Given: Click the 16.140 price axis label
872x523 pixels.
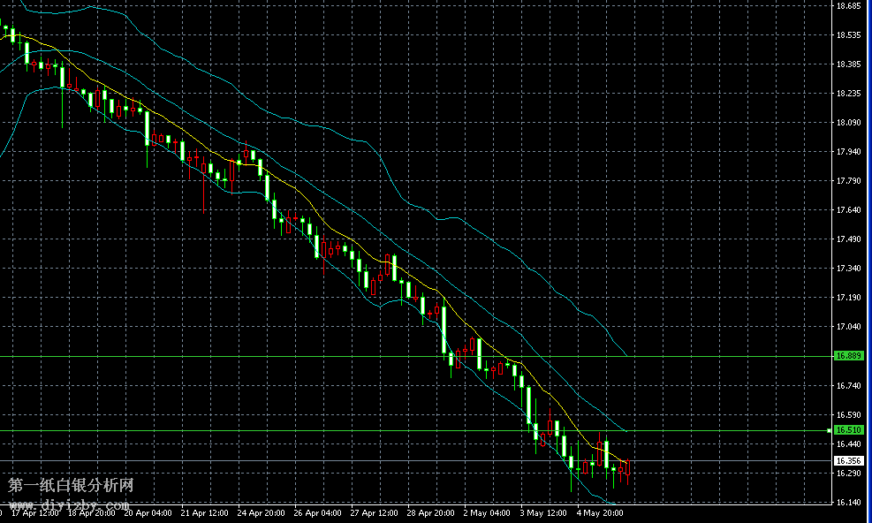Looking at the screenshot, I should (x=848, y=503).
